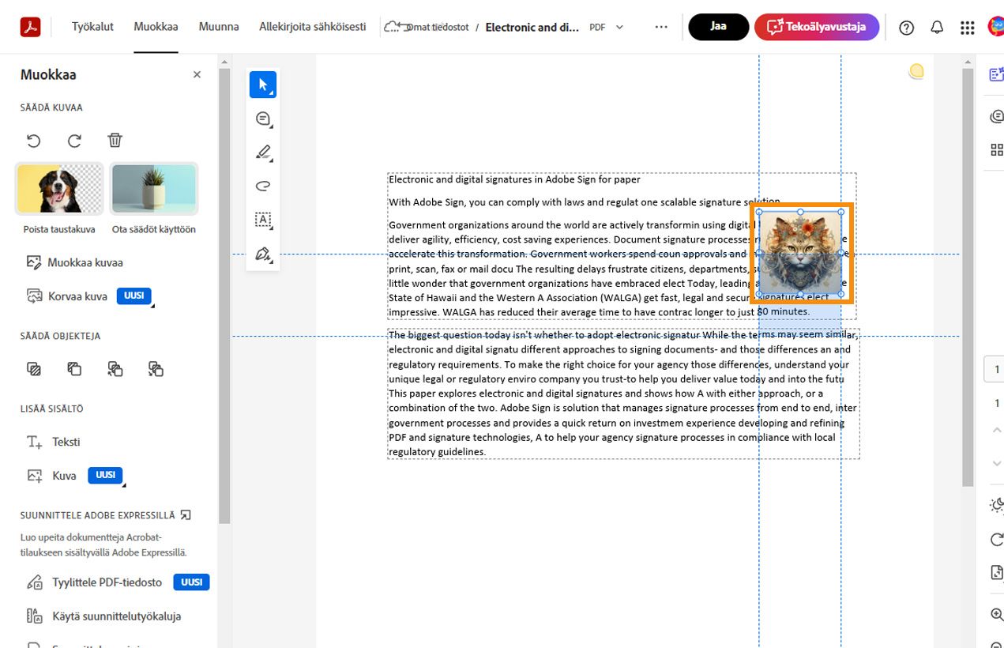Open Muunna tab

pos(219,27)
